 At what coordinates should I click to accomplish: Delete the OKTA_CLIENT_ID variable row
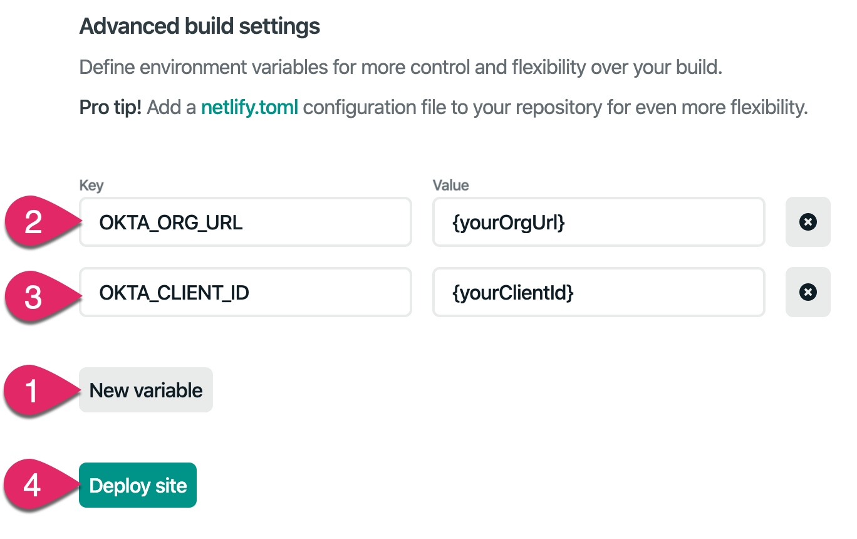pyautogui.click(x=808, y=292)
